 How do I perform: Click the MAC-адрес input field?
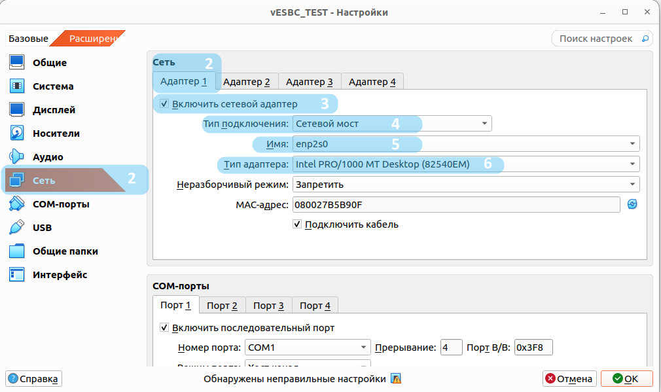(x=456, y=205)
